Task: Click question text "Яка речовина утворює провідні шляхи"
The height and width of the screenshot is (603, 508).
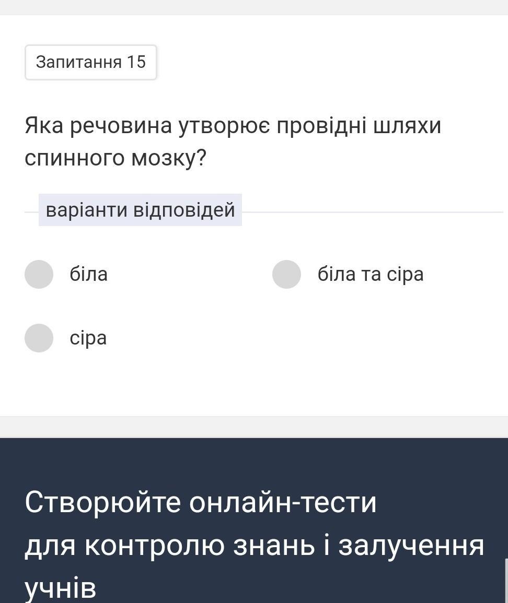Action: pyautogui.click(x=233, y=126)
